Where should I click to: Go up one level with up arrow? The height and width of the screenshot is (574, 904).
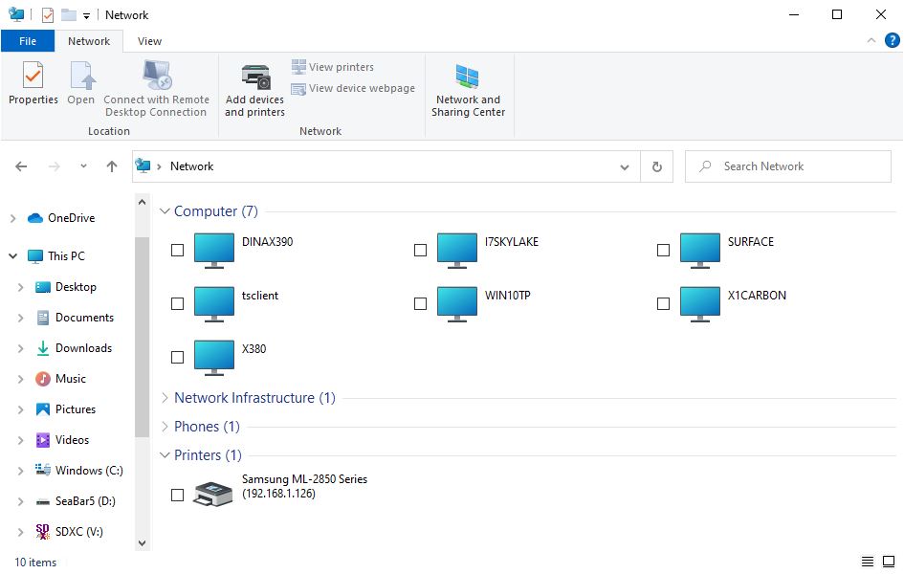[112, 166]
